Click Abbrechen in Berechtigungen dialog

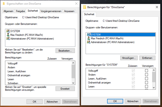133,101
